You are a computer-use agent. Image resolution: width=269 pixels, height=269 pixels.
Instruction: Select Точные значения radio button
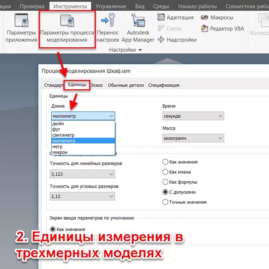click(x=165, y=202)
